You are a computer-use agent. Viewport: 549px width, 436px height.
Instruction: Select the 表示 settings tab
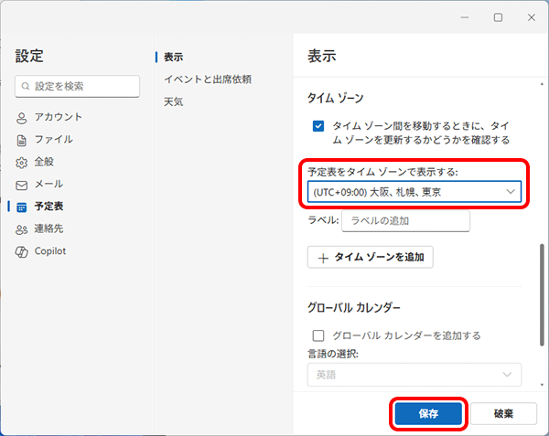(174, 57)
